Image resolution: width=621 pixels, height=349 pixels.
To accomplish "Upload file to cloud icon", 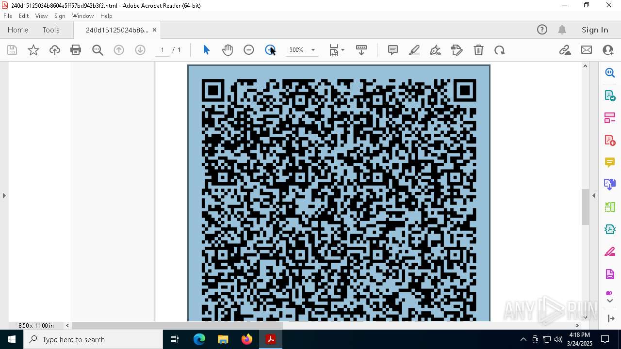I will tap(54, 50).
